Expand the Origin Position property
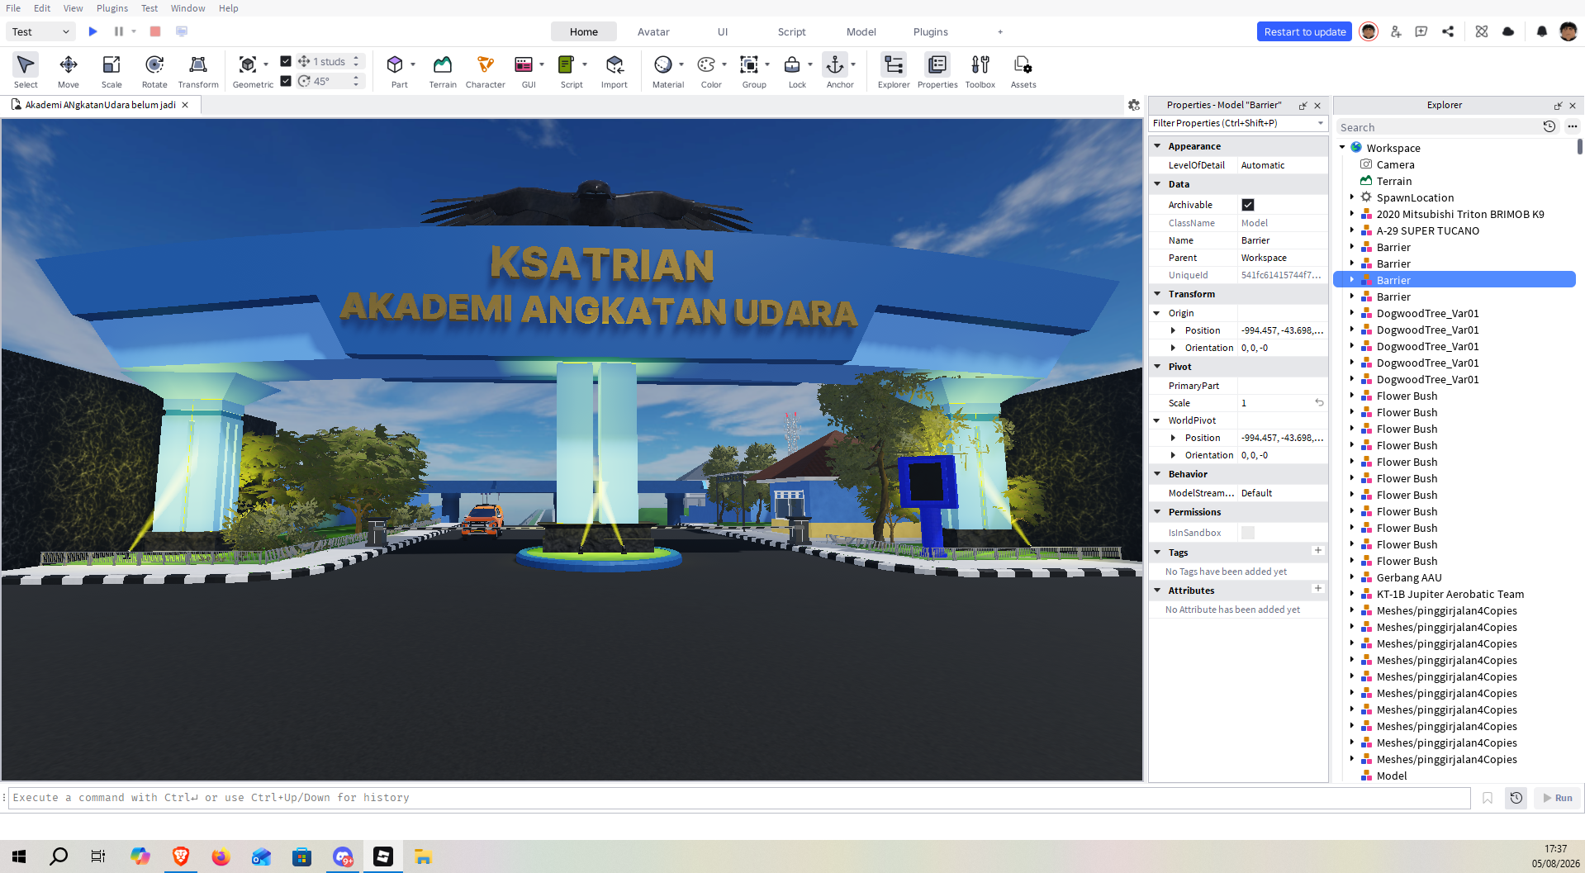 pos(1173,330)
